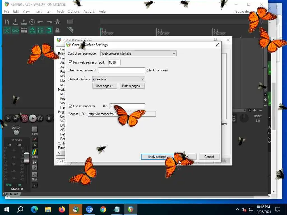Click Cancel in Control Surface Settings
This screenshot has width=287, height=215.
point(209,157)
